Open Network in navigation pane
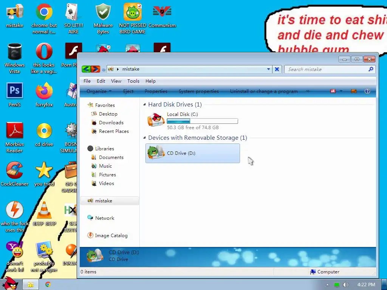 tap(101, 218)
